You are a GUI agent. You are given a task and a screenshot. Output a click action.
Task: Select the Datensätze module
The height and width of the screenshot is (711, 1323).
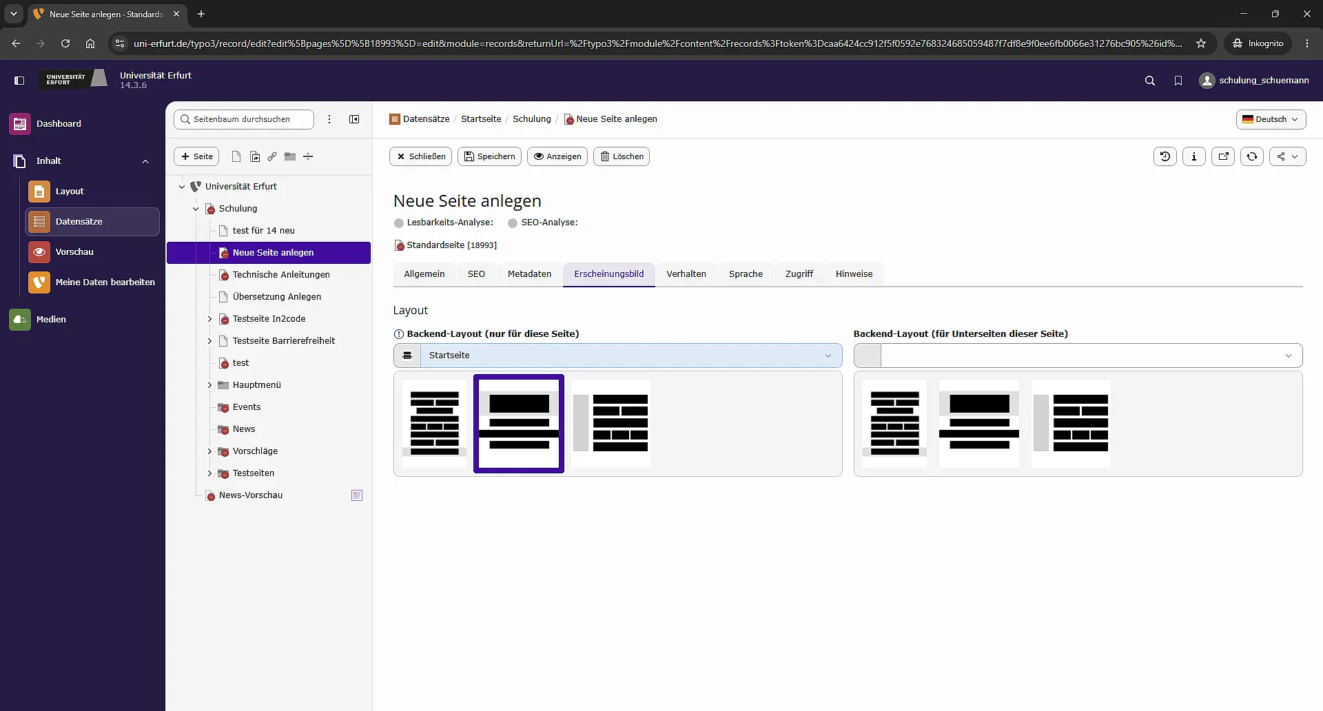(x=92, y=222)
